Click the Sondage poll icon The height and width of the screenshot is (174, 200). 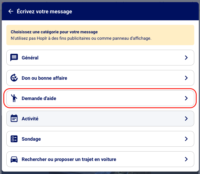click(14, 139)
